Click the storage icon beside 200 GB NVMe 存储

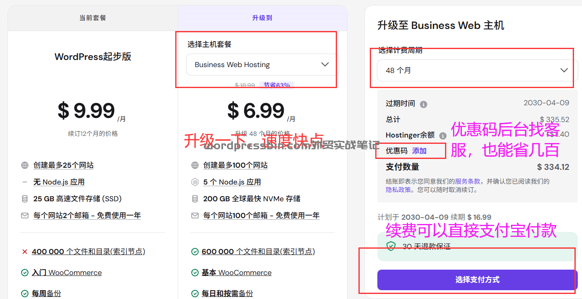point(195,198)
